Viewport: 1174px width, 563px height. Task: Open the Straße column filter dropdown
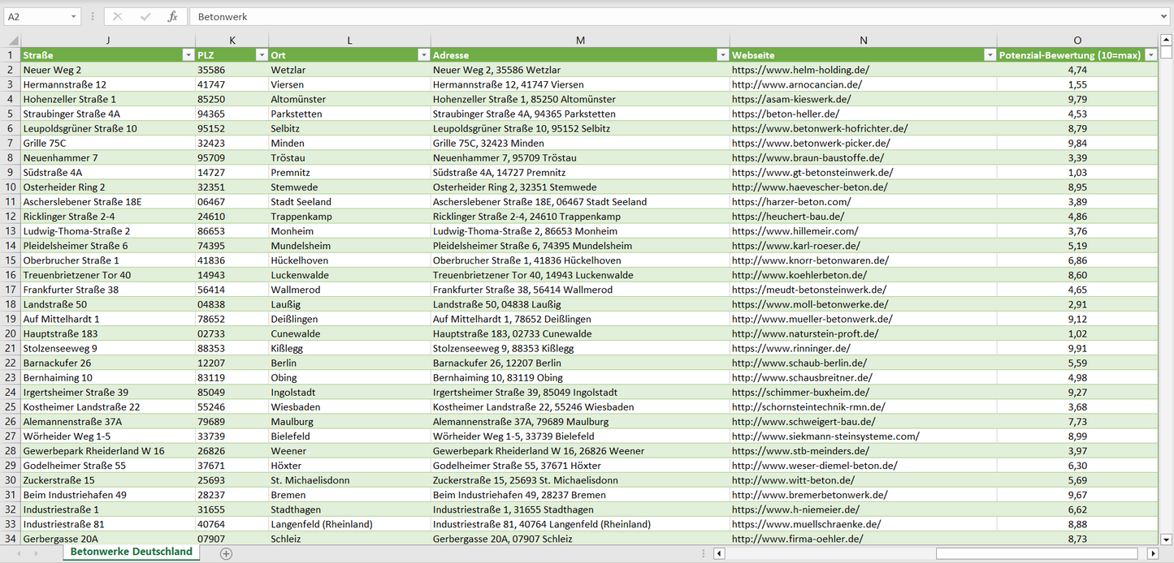pos(188,55)
